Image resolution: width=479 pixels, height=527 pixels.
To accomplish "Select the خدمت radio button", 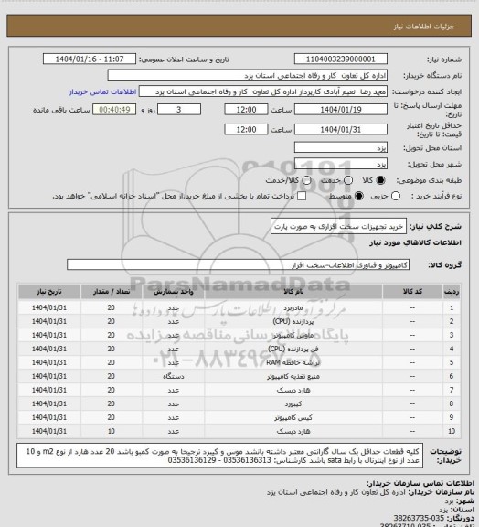I will tap(348, 180).
